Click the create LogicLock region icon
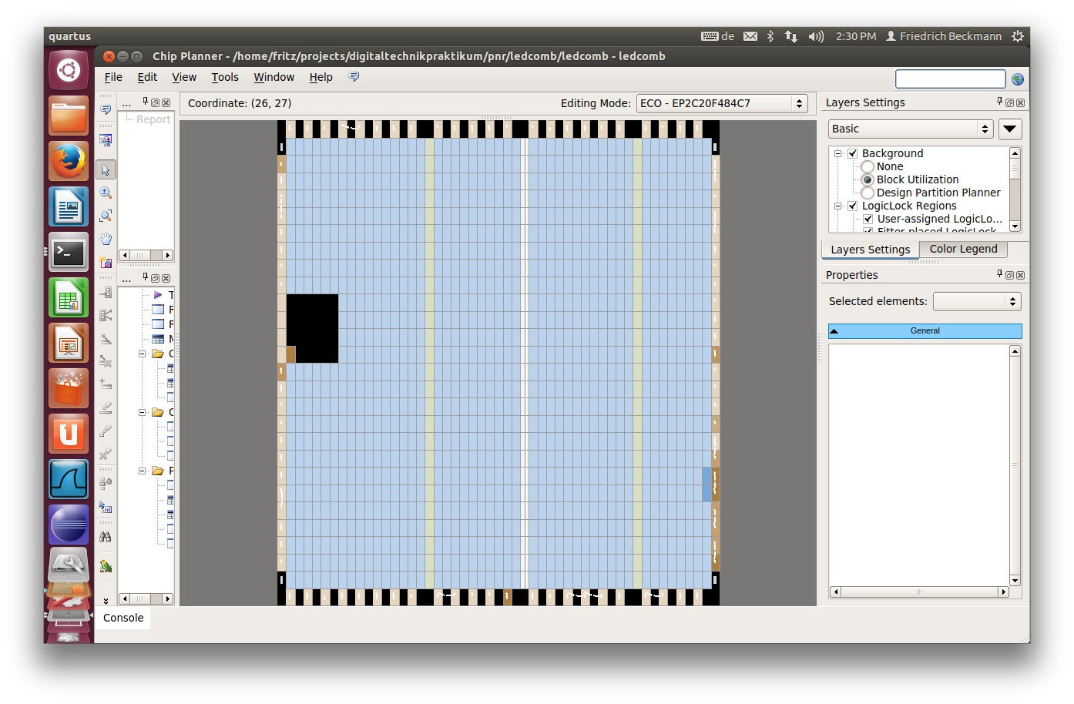The image size is (1074, 704). click(106, 263)
